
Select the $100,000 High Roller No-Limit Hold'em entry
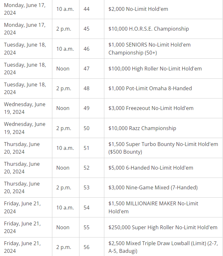click(155, 69)
